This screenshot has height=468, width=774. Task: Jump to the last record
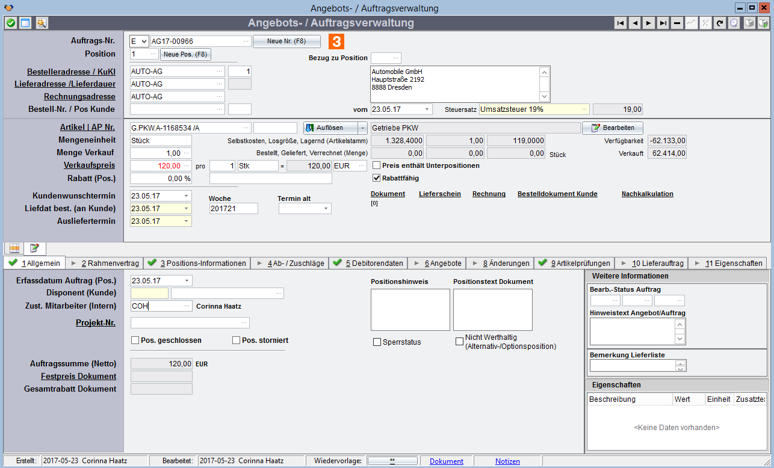663,23
